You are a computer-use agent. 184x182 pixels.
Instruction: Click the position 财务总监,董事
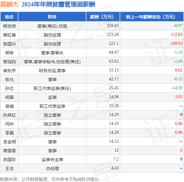(x=52, y=71)
